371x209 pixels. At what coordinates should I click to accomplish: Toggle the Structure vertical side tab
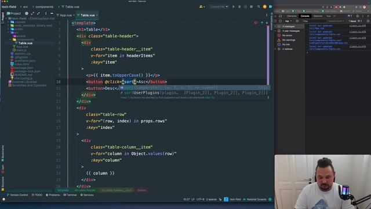pyautogui.click(x=2, y=183)
